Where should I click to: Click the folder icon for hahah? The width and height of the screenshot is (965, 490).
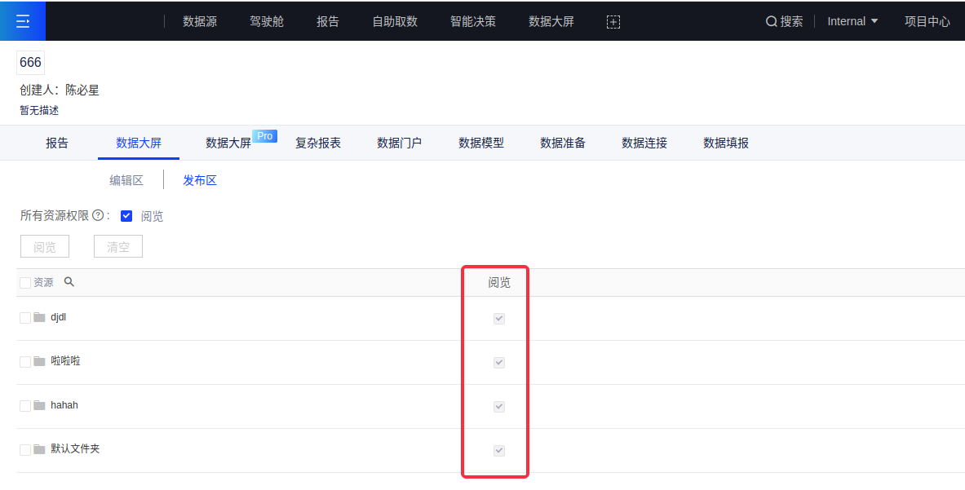point(39,405)
